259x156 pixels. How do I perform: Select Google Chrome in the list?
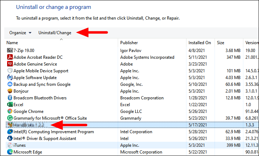(x=28, y=111)
